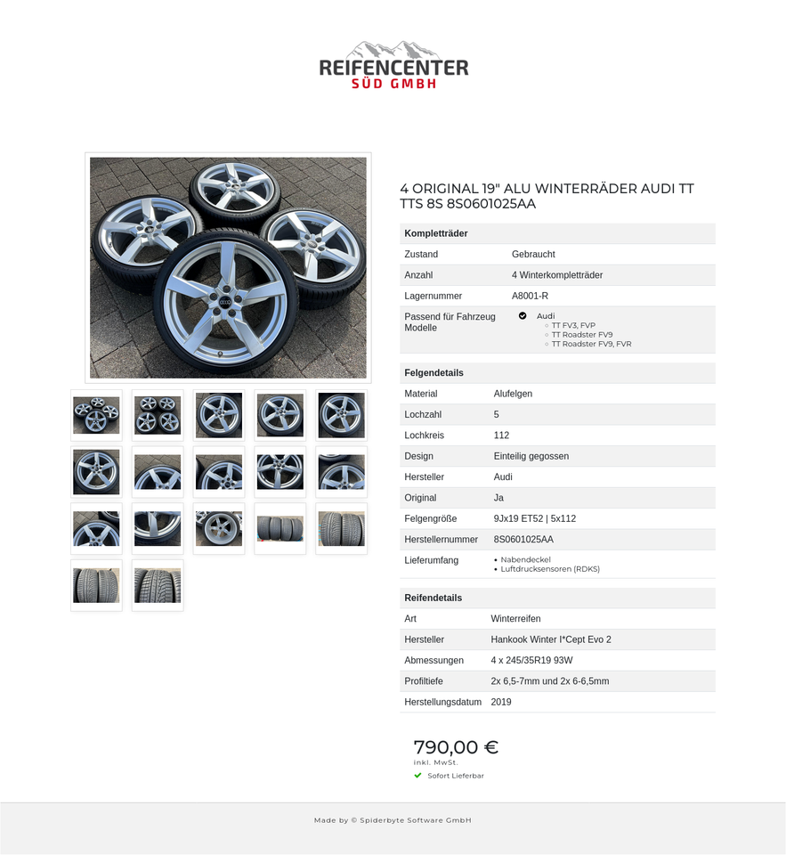Open thumbnail showing the wheel's inner barrel
Viewport: 786px width, 855px height.
158,528
